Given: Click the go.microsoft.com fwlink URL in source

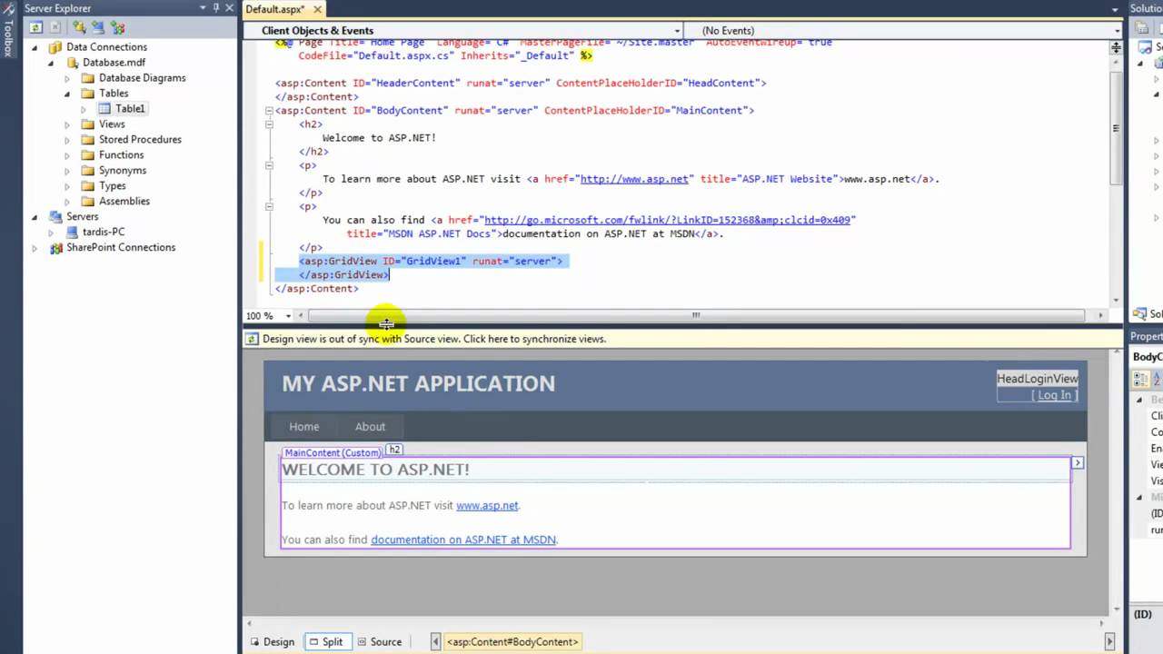Looking at the screenshot, I should 667,220.
